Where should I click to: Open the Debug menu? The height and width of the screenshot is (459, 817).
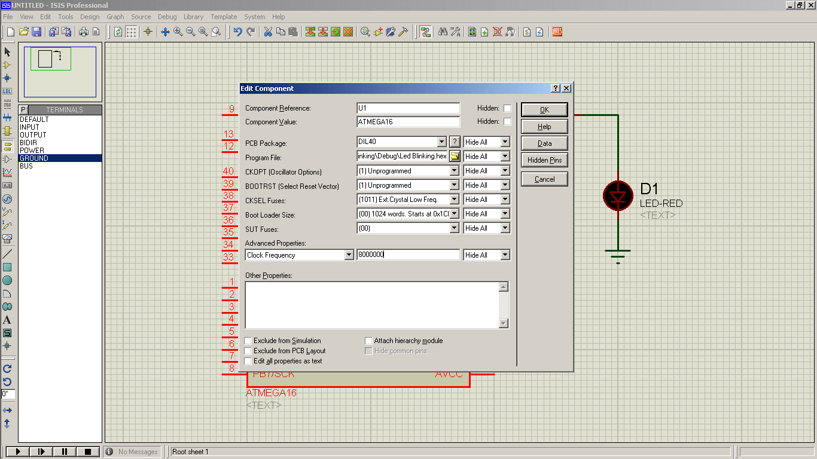pyautogui.click(x=167, y=17)
